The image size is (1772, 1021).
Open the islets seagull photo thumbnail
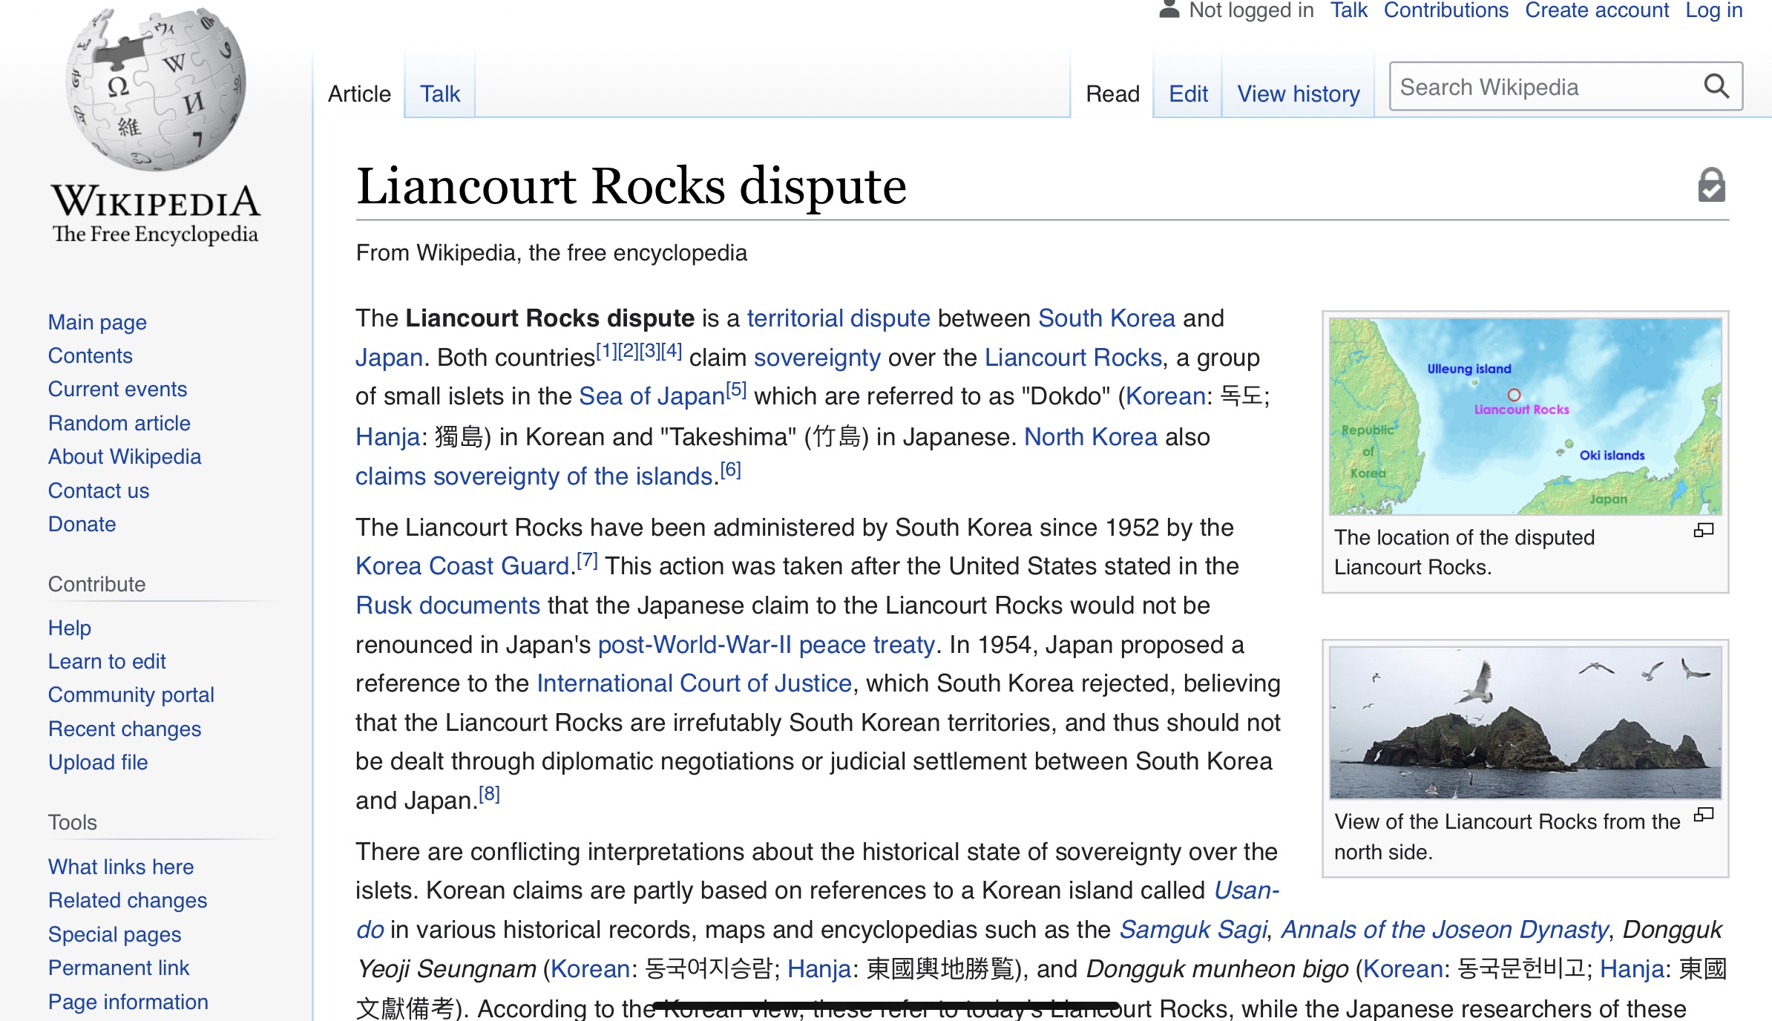point(1525,722)
